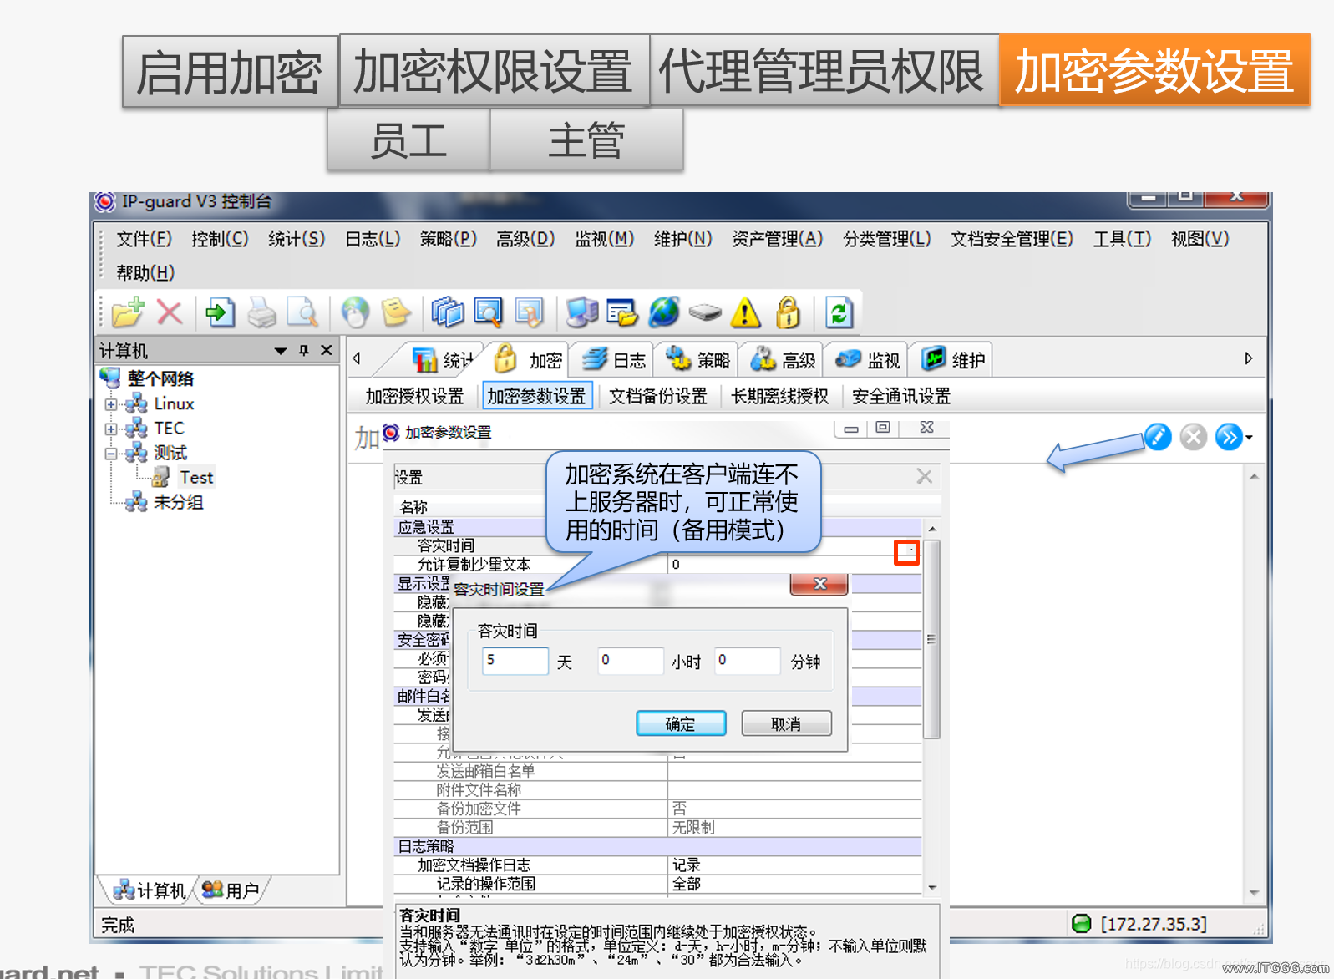Switch to the 维护 tab
The image size is (1334, 979).
pyautogui.click(x=952, y=360)
